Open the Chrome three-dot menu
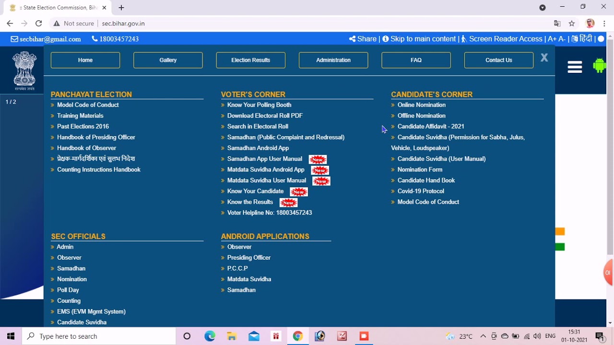The width and height of the screenshot is (614, 345). [x=604, y=23]
